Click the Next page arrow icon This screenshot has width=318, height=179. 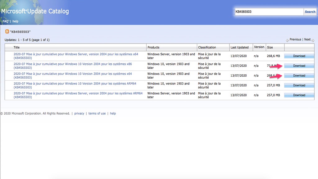pyautogui.click(x=313, y=40)
